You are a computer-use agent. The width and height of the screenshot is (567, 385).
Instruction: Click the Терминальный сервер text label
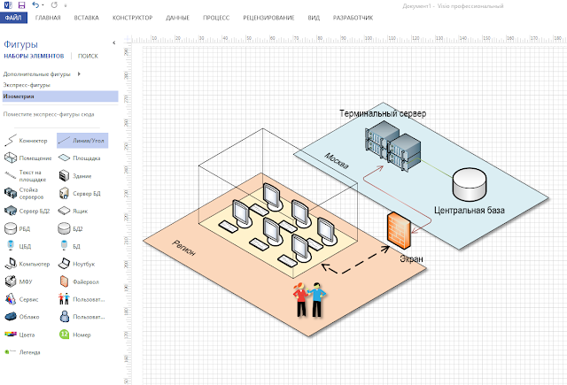pyautogui.click(x=383, y=113)
